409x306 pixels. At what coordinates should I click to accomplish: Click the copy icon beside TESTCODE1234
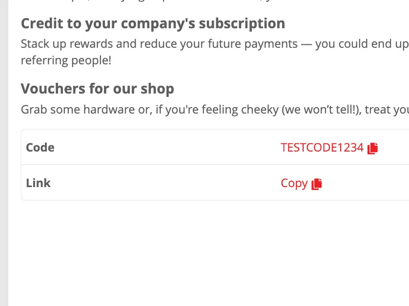click(373, 148)
